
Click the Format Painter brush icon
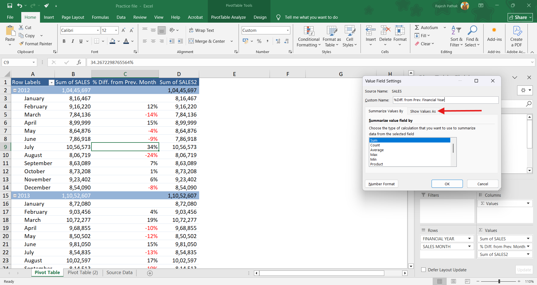point(21,44)
